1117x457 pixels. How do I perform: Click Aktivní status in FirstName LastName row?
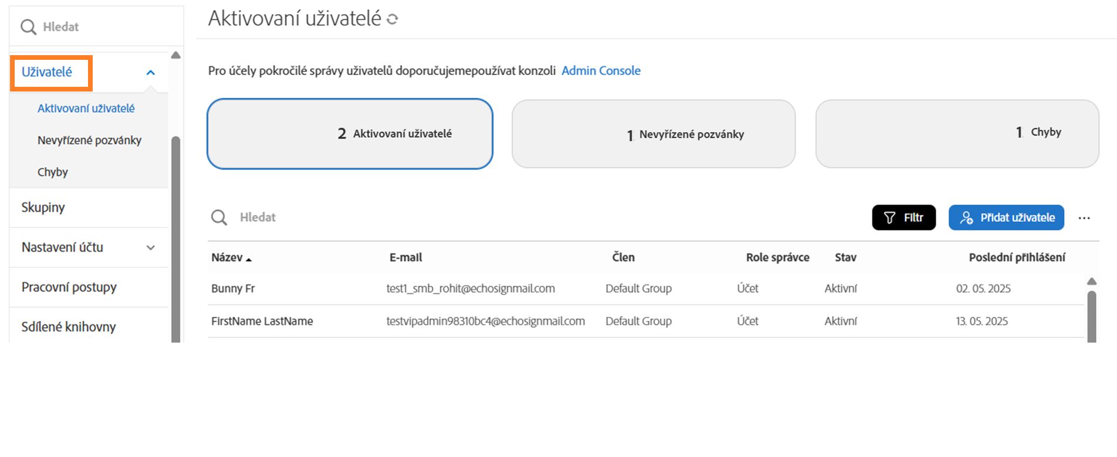click(841, 321)
